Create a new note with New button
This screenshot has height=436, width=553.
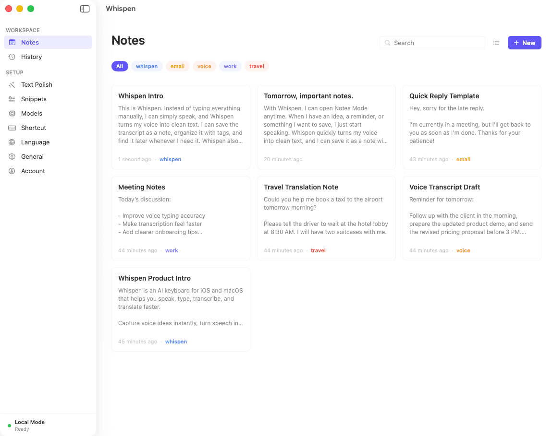pos(525,43)
